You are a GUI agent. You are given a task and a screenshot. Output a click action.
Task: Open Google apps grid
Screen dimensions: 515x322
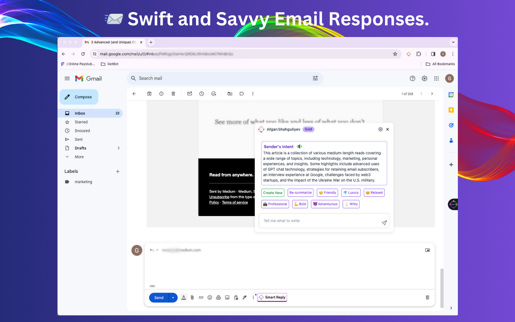437,78
